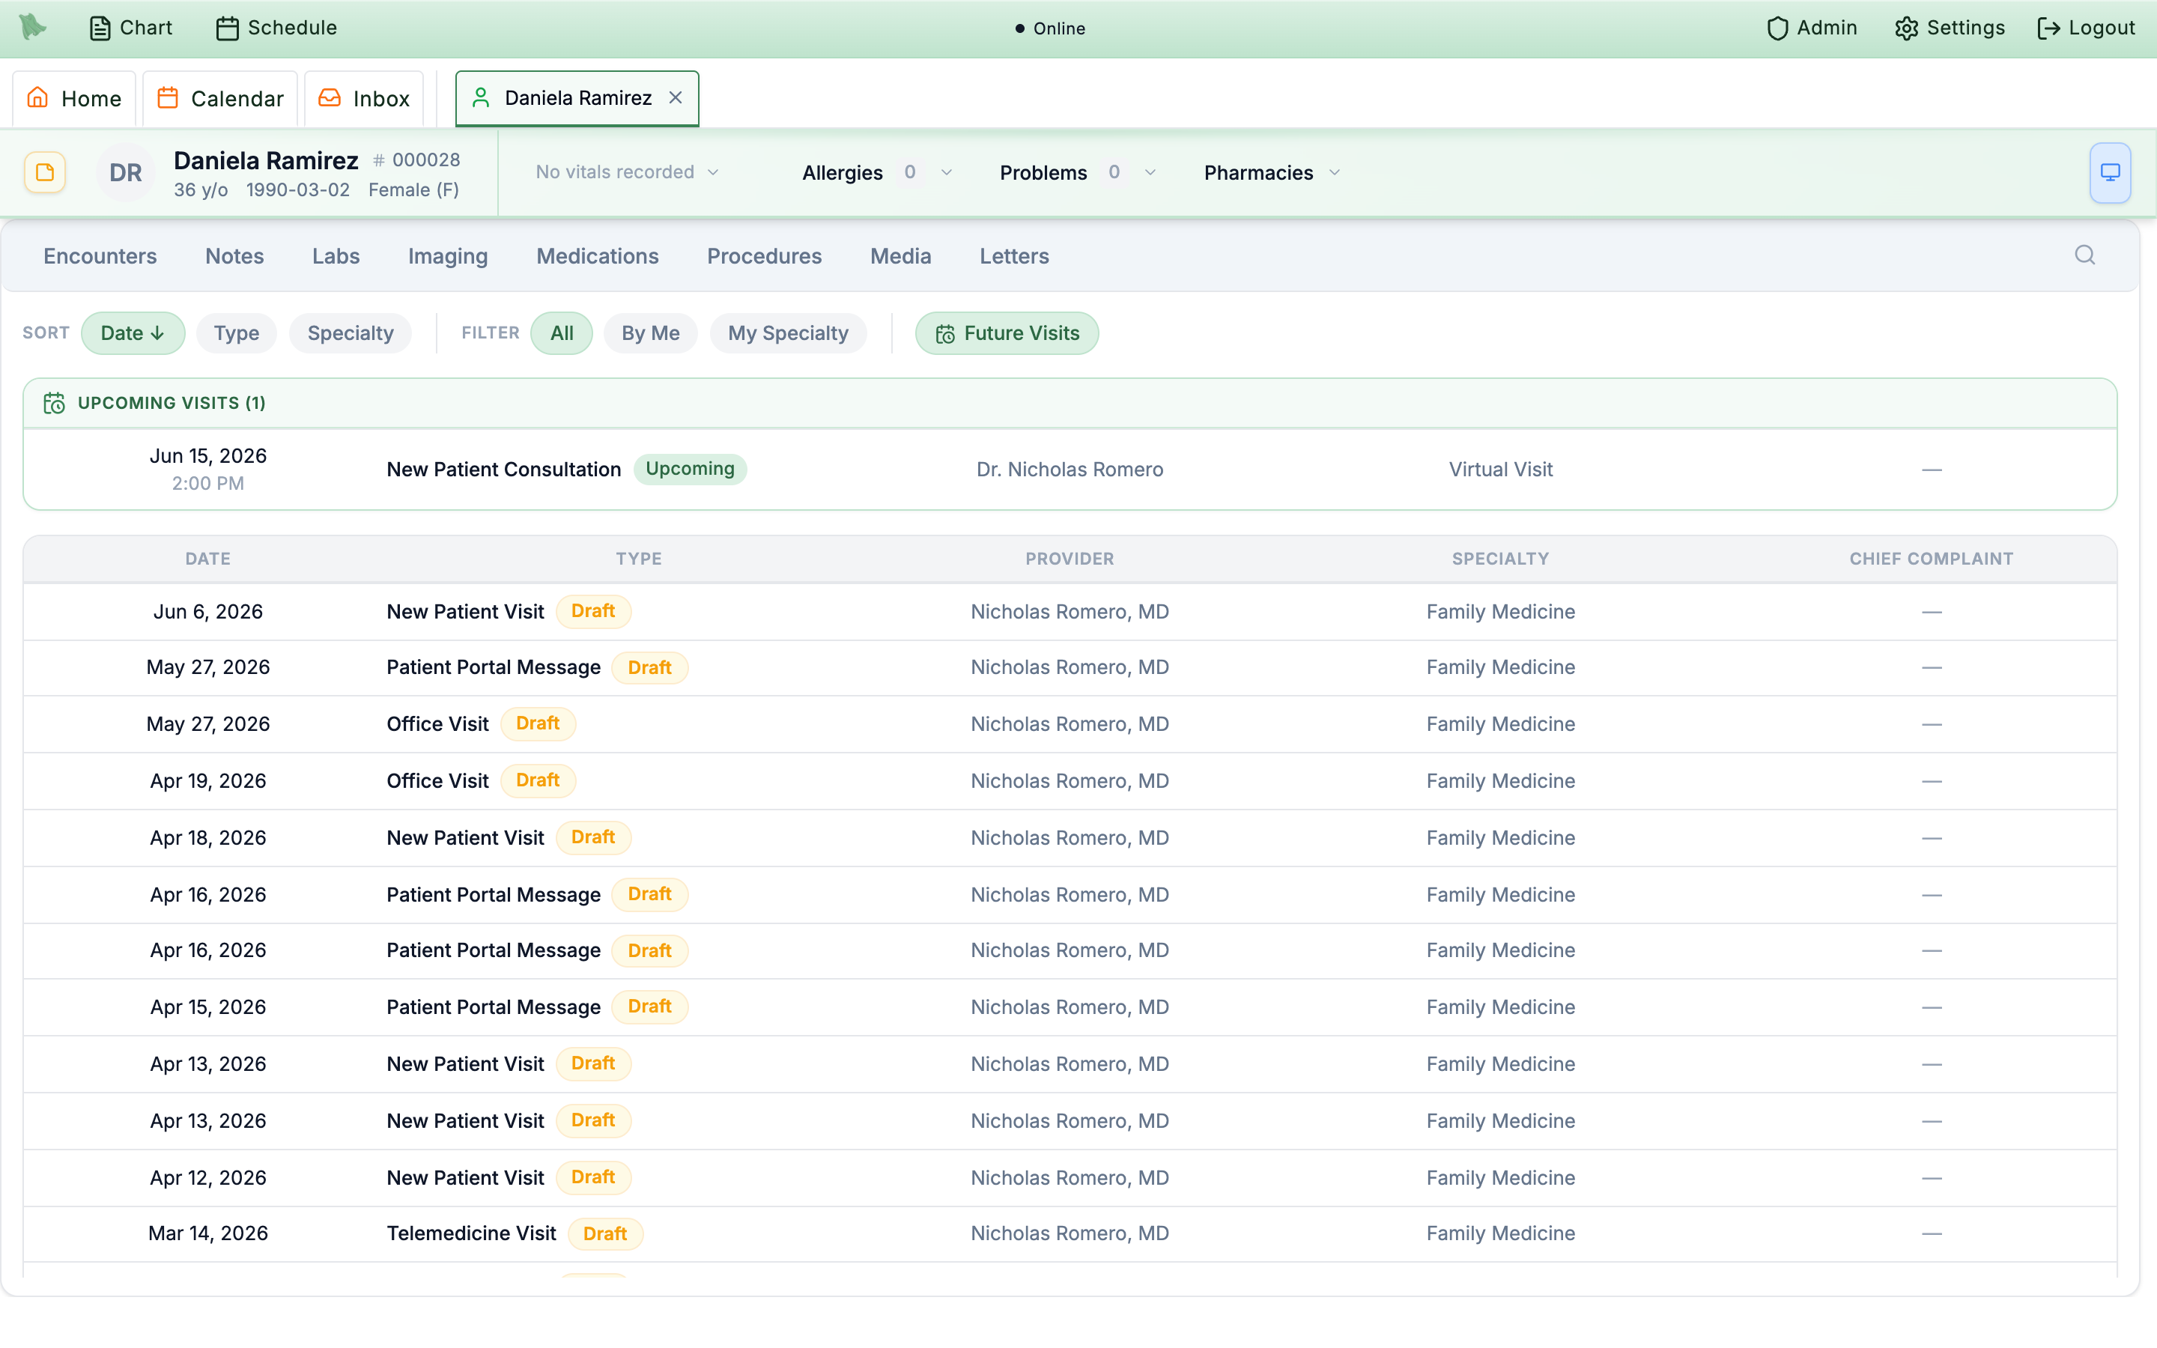The height and width of the screenshot is (1348, 2157).
Task: Switch to the Calendar tab
Action: (220, 98)
